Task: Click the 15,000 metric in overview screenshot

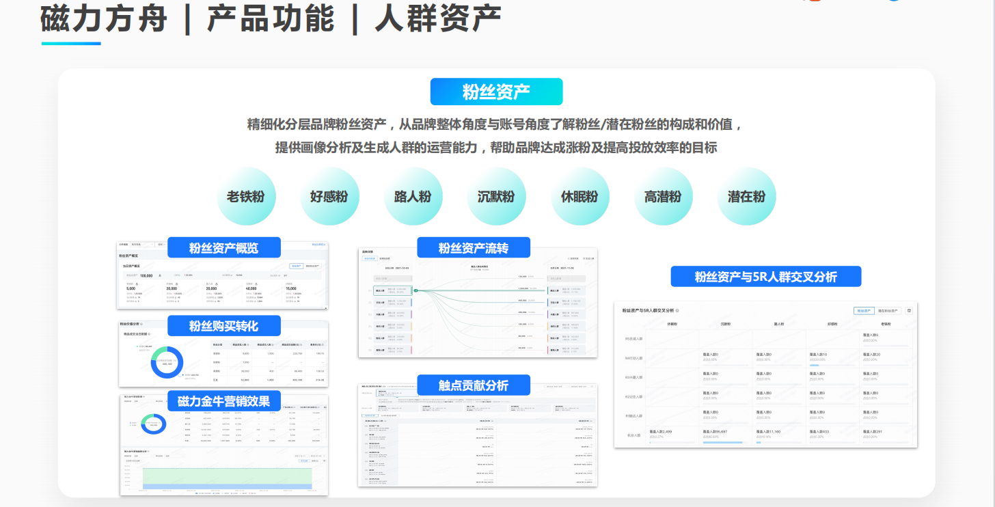Action: click(292, 288)
